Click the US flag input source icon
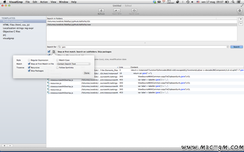The width and height of the screenshot is (244, 152). pyautogui.click(x=198, y=2)
